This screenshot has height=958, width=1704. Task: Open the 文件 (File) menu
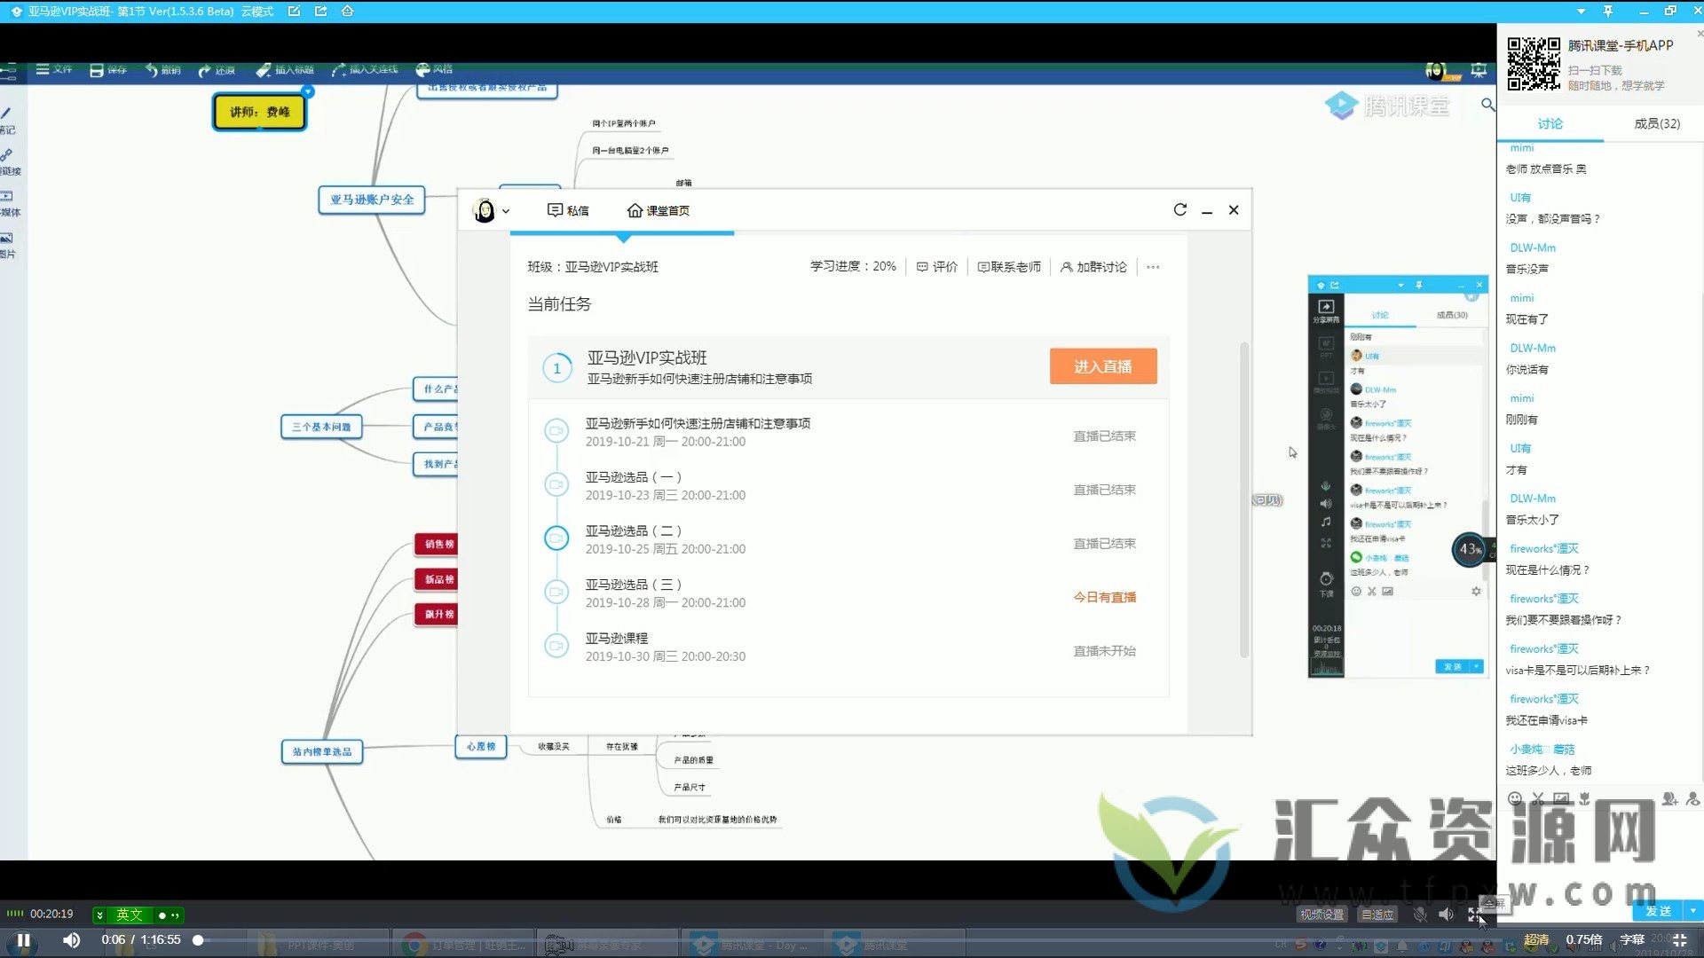pyautogui.click(x=57, y=69)
